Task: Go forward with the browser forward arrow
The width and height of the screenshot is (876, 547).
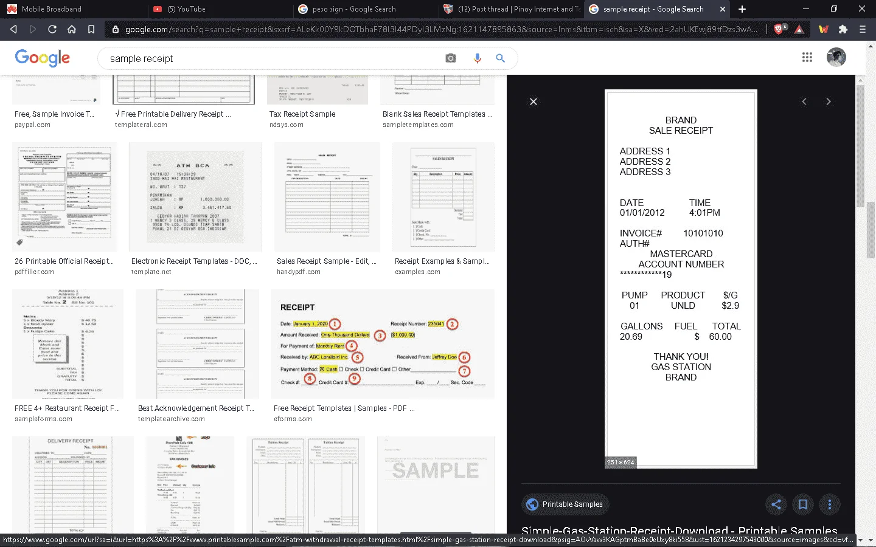Action: 33,29
